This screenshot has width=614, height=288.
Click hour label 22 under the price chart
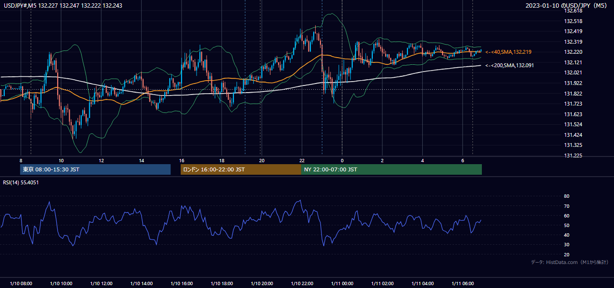(302, 160)
